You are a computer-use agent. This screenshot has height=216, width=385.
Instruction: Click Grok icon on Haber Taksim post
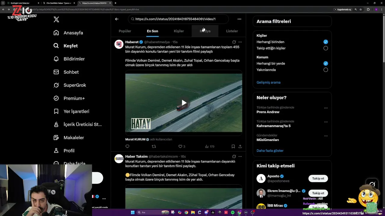click(x=234, y=156)
